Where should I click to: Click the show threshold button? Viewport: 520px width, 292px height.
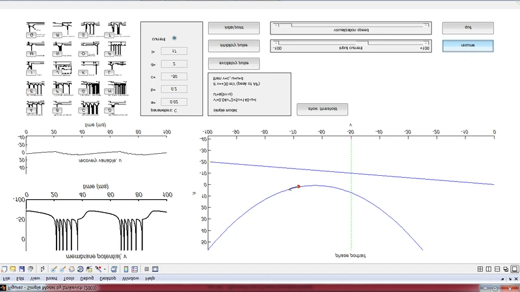[x=322, y=110]
